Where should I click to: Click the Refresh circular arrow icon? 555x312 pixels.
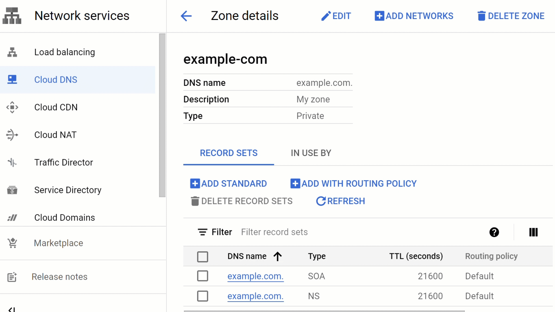coord(321,201)
